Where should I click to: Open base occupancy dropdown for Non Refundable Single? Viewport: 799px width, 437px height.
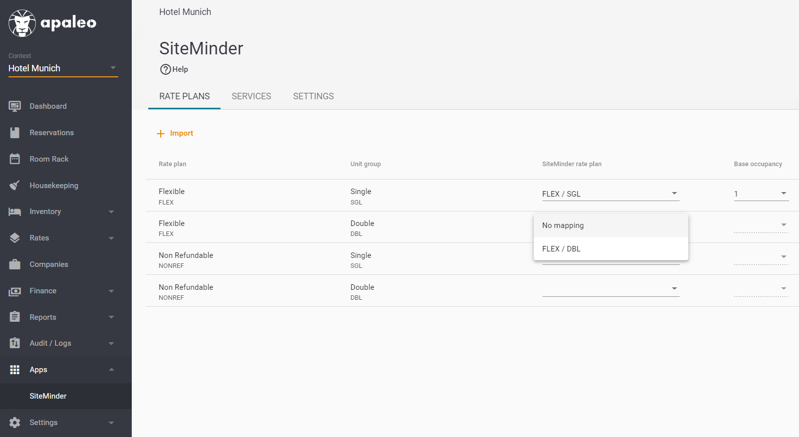click(761, 257)
